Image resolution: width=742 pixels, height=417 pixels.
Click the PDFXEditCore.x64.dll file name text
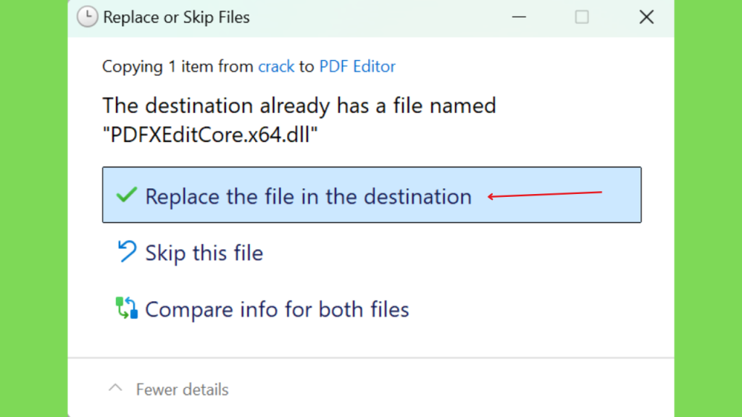(x=210, y=135)
